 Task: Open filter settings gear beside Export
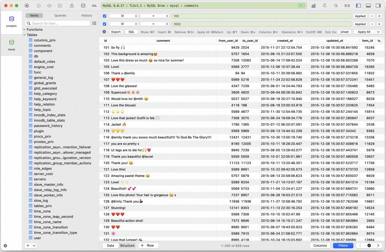click(x=104, y=32)
